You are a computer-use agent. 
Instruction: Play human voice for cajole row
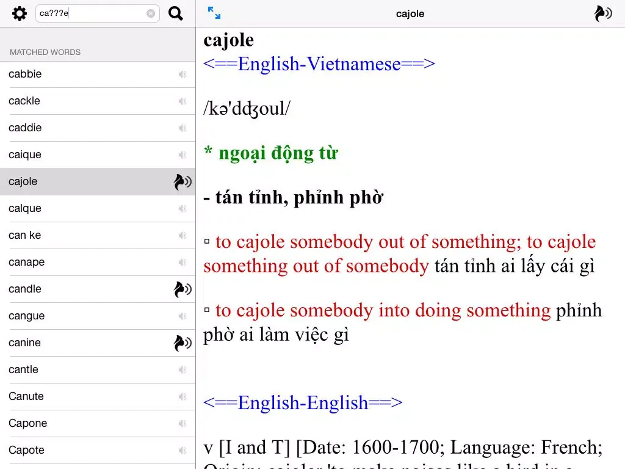pyautogui.click(x=182, y=182)
